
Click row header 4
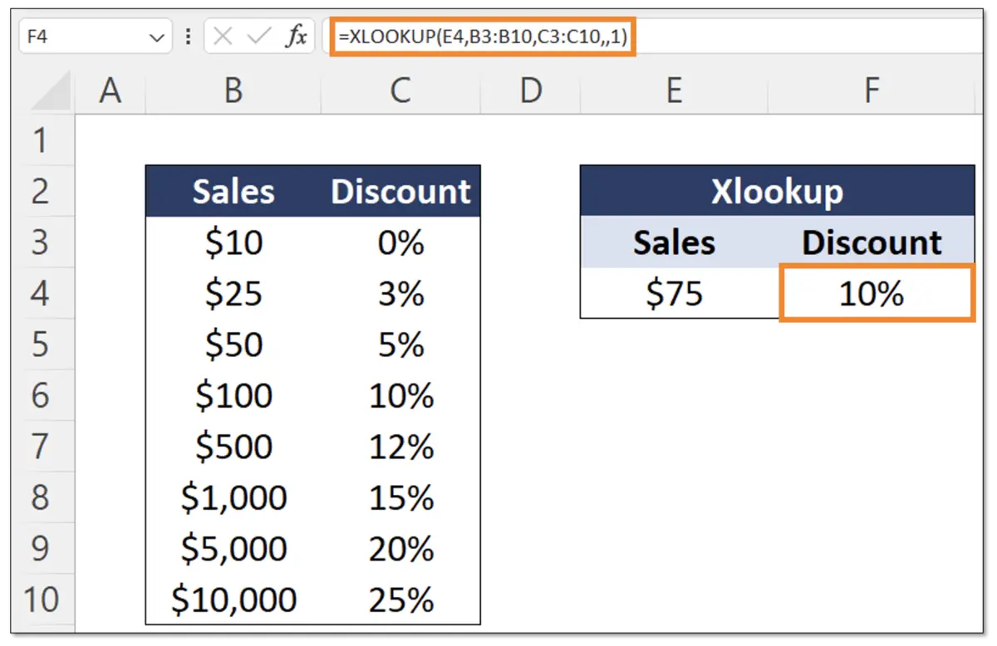[x=41, y=293]
